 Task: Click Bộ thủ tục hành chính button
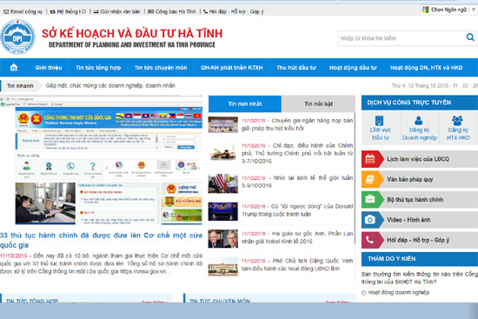[420, 199]
